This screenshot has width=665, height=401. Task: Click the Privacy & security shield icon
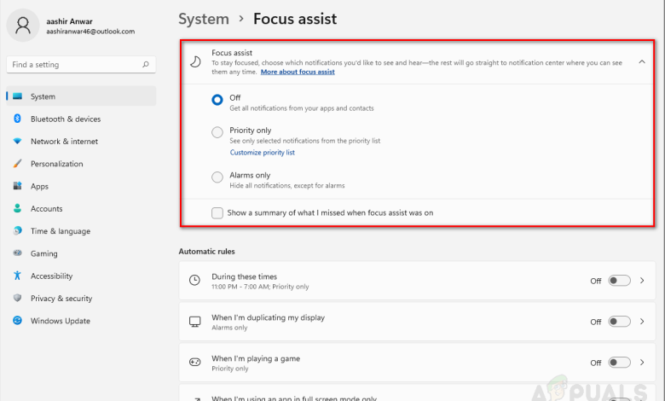[17, 299]
